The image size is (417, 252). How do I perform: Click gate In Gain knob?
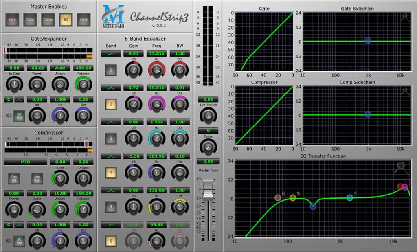[14, 85]
